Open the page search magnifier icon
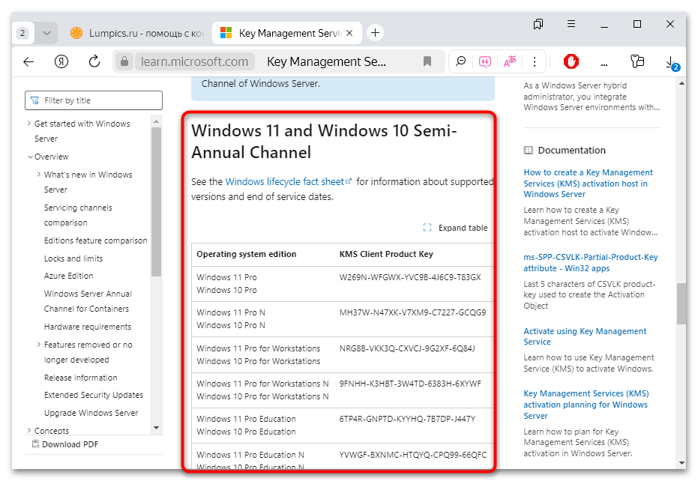Screen dimensions: 698x481 point(461,61)
